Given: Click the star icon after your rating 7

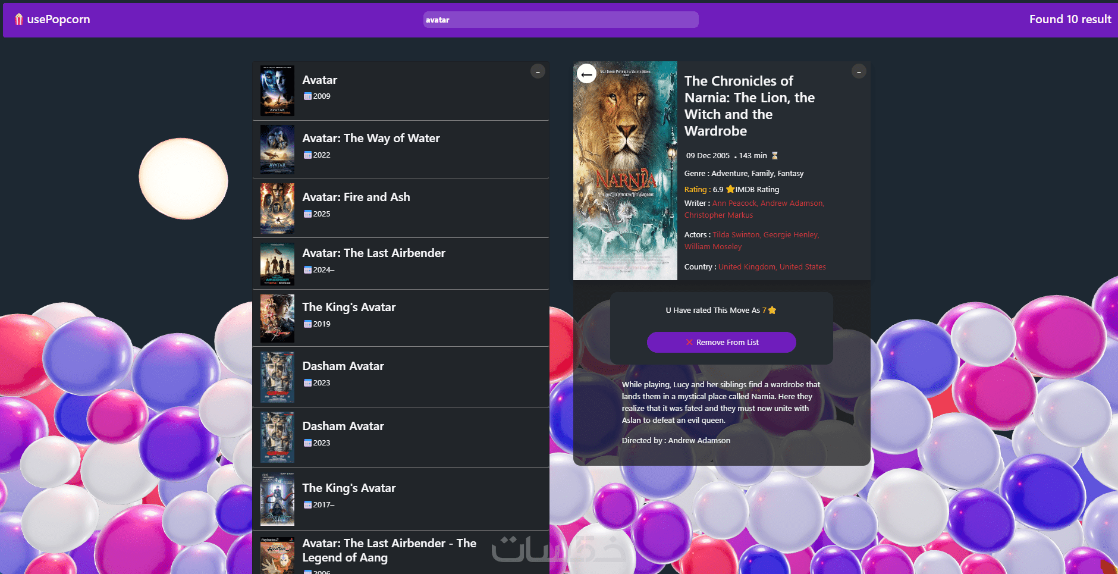Looking at the screenshot, I should (772, 310).
